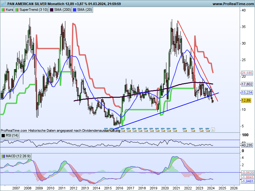Screen dimensions: 255x191
Task: Click the MACD histogram value -0,0620
Action: (247, 173)
